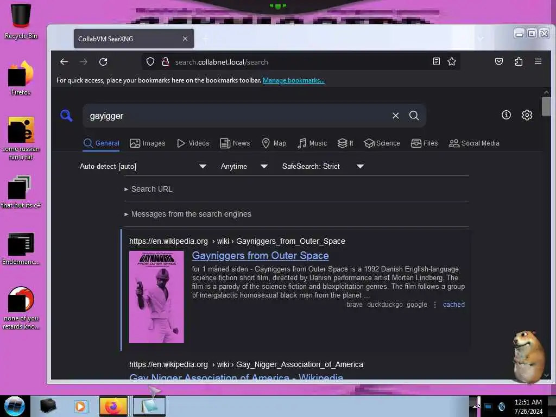The image size is (556, 417).
Task: Switch to the Images tab
Action: click(x=148, y=143)
